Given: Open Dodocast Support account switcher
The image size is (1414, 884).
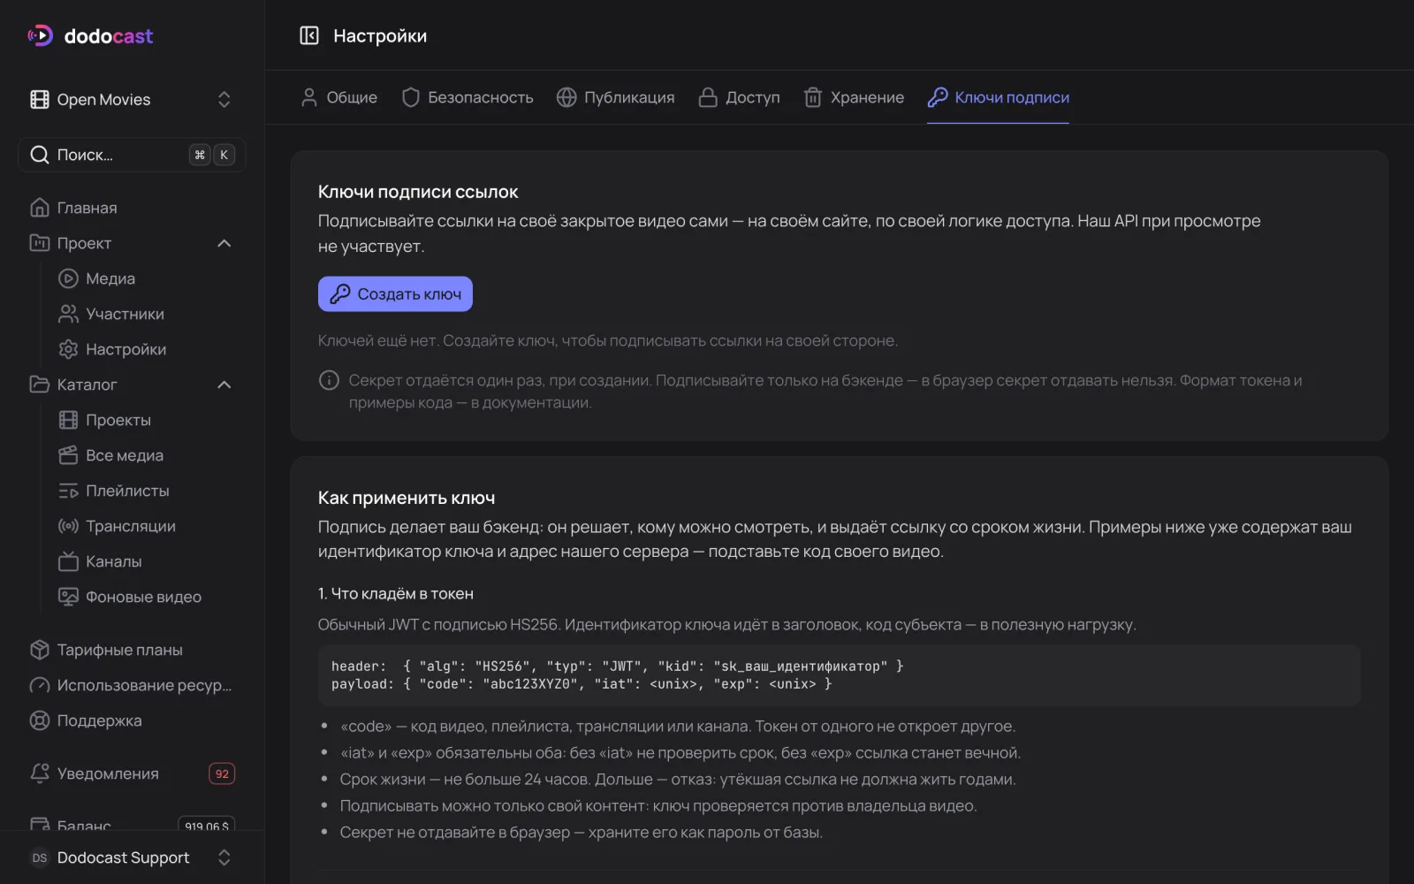Looking at the screenshot, I should point(132,857).
